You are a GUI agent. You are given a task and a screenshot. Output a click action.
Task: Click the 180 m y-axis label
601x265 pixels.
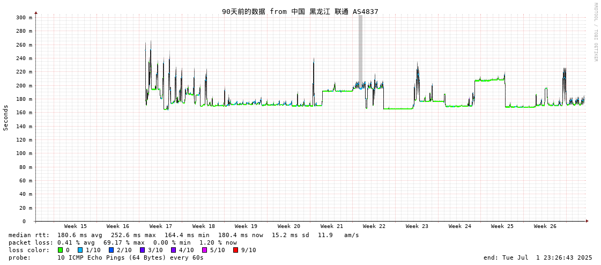pos(24,99)
